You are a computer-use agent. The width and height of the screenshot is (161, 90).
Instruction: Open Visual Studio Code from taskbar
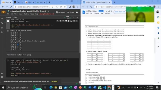pos(105,87)
